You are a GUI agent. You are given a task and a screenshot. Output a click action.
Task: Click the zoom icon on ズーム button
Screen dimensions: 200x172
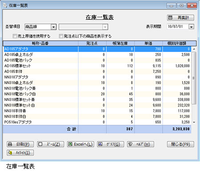pos(40,144)
